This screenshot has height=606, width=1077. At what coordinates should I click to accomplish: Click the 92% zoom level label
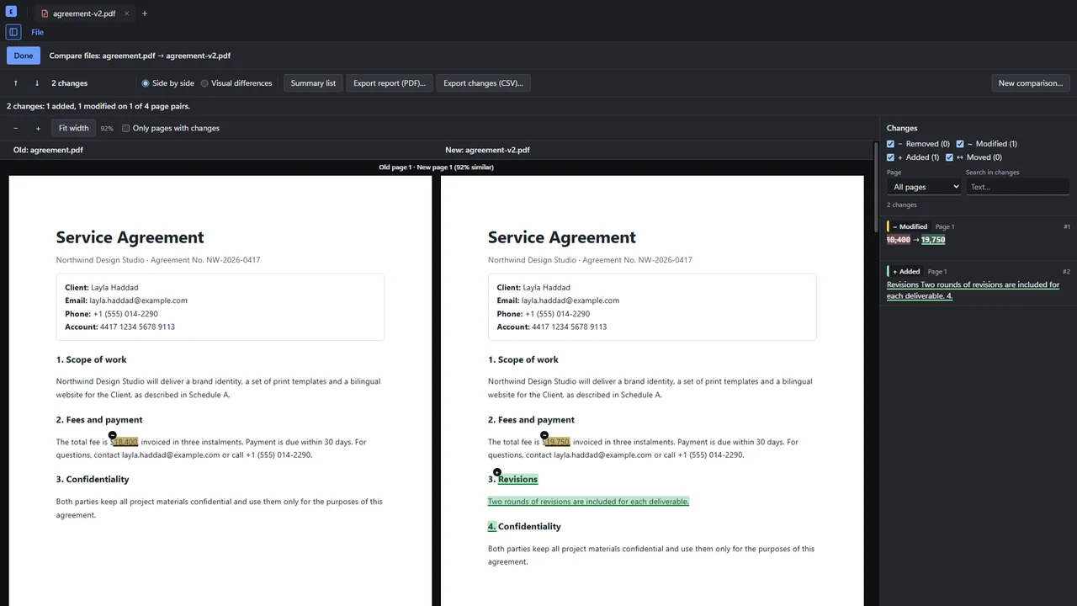click(107, 129)
